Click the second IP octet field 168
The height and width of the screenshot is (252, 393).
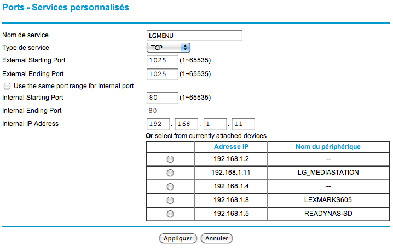click(x=187, y=124)
